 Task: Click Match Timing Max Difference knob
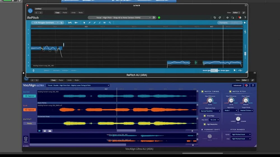[210, 101]
